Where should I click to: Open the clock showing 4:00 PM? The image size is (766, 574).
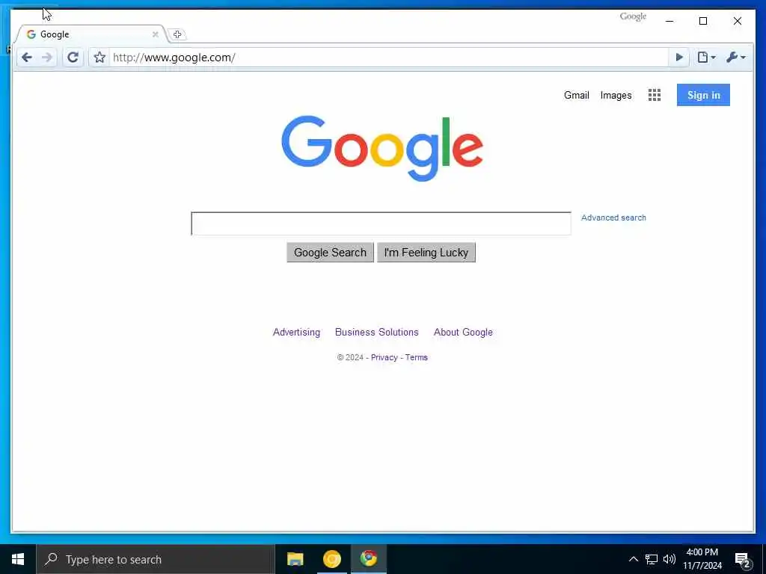pyautogui.click(x=702, y=559)
